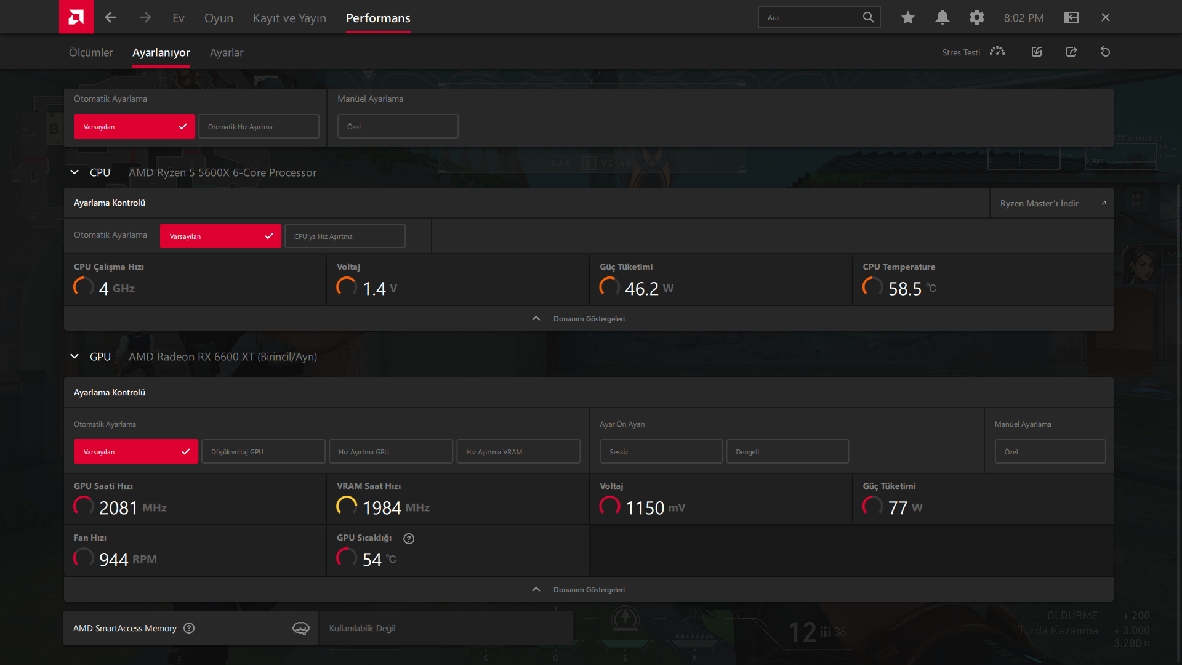
Task: Collapse the CPU section chevron
Action: tap(74, 172)
